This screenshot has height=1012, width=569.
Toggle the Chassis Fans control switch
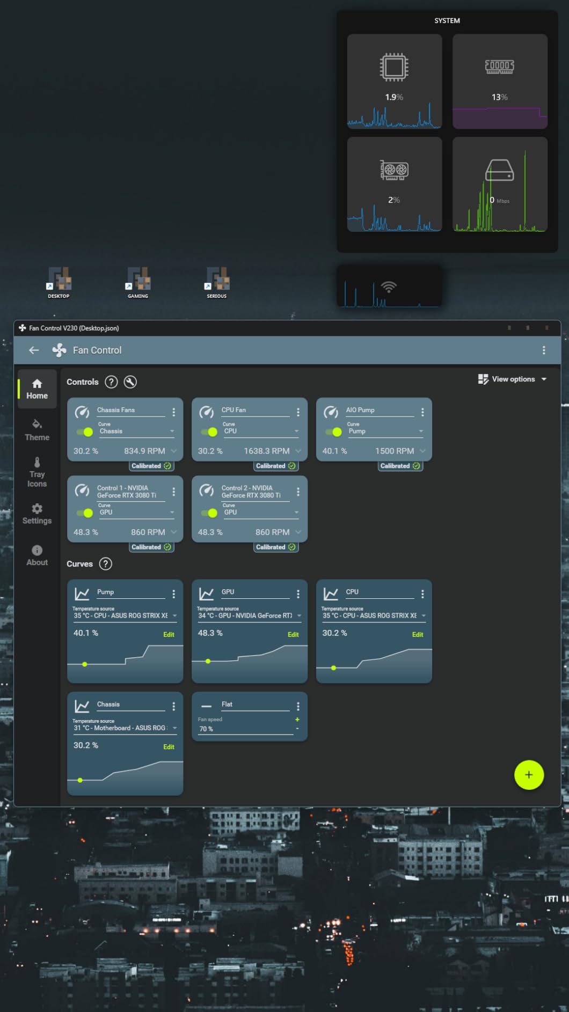tap(85, 432)
